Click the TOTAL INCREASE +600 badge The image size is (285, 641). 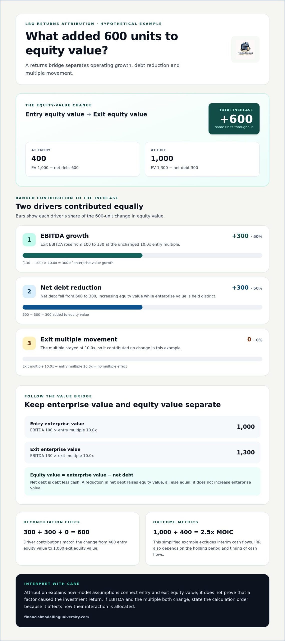tap(234, 119)
